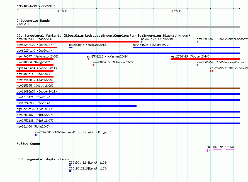
Task: Click the dgv11492n54 (Cooper2011) red bar
Action: 35,71
